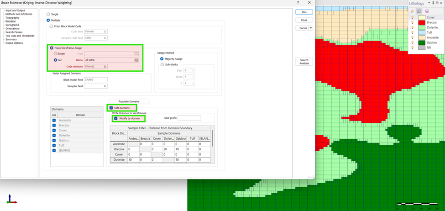This screenshot has width=445, height=211.
Task: Click the toggle-all lightbulb icon in Lithology toolbar
Action: tap(413, 11)
